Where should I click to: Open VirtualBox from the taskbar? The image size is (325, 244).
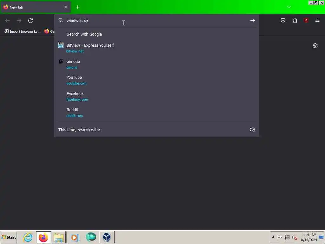click(107, 237)
